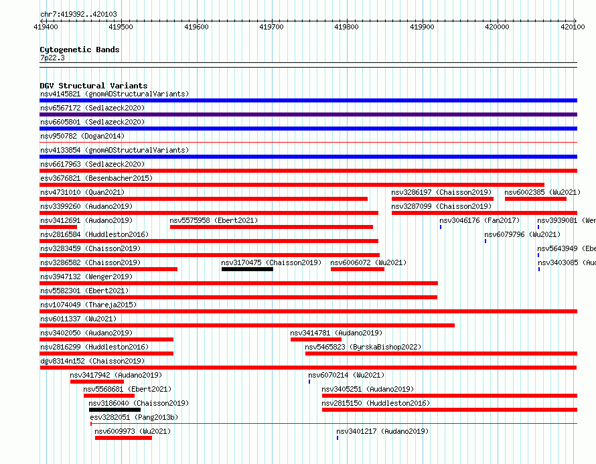596x464 pixels.
Task: Click the blue nsv3401217 marker
Action: [x=338, y=438]
